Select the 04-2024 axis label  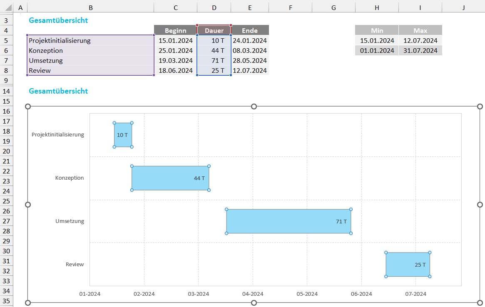pos(253,294)
